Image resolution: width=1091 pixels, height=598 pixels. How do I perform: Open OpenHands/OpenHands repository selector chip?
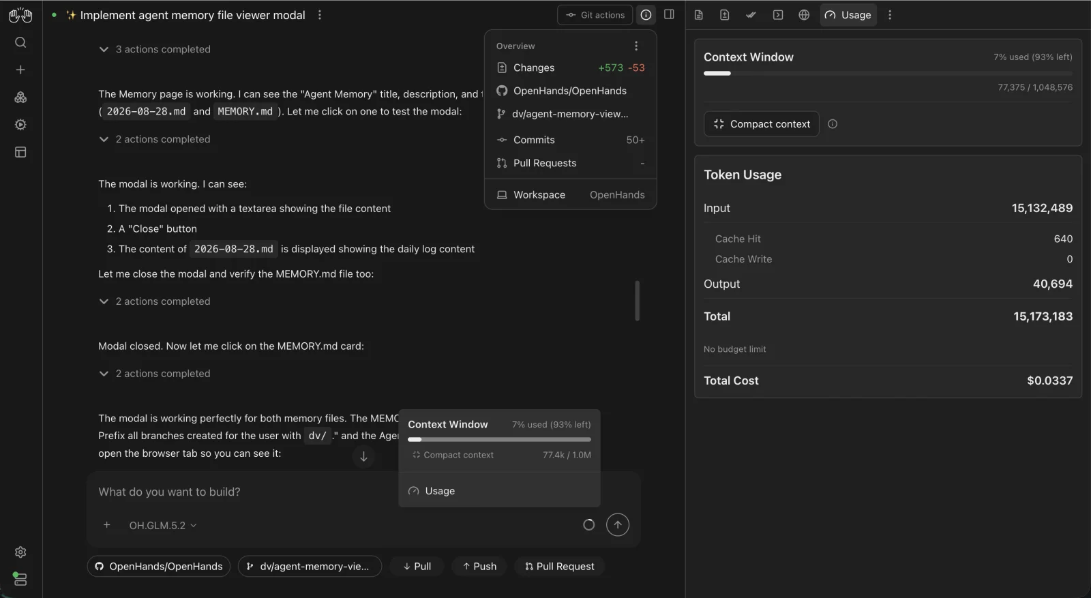click(x=159, y=567)
